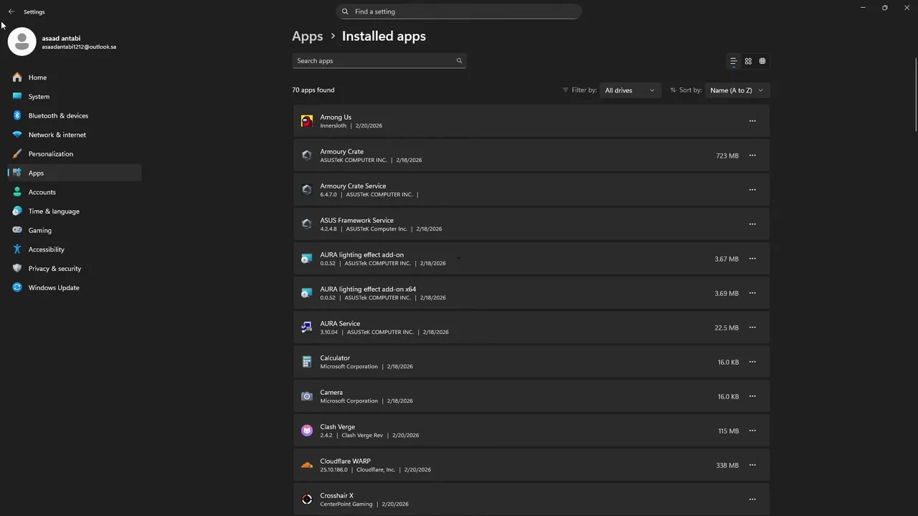
Task: Go to Windows Update section
Action: coord(54,287)
